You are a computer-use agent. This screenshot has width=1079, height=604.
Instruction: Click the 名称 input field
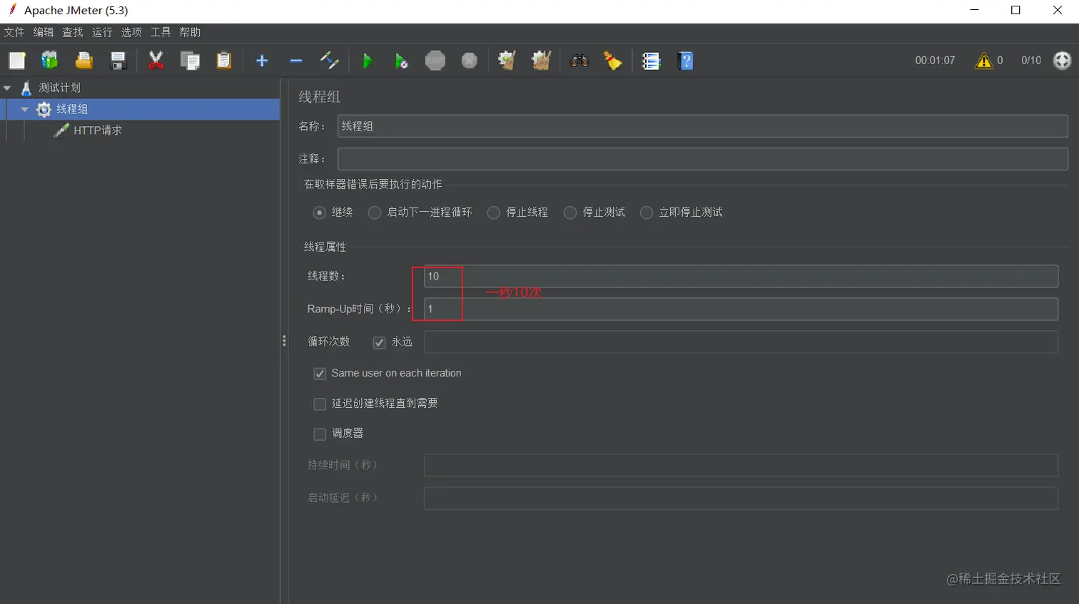tap(703, 126)
